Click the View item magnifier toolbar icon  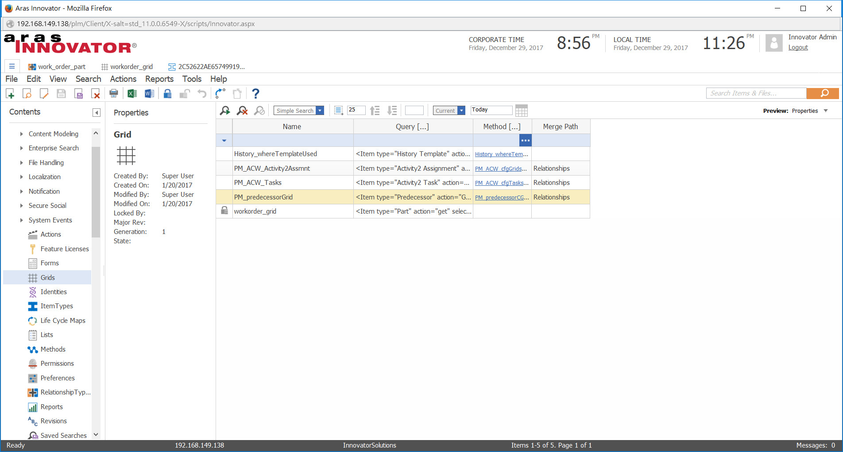click(x=27, y=93)
